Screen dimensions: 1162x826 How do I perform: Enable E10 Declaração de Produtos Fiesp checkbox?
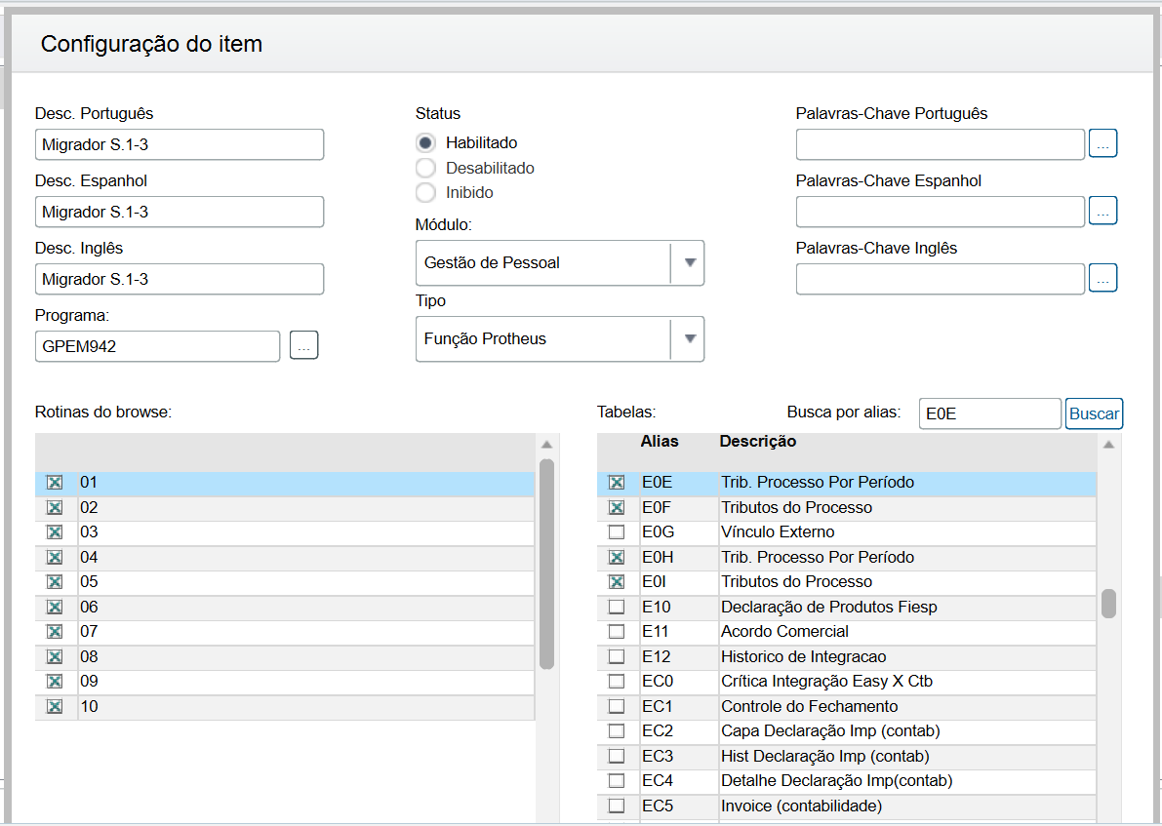click(x=617, y=607)
